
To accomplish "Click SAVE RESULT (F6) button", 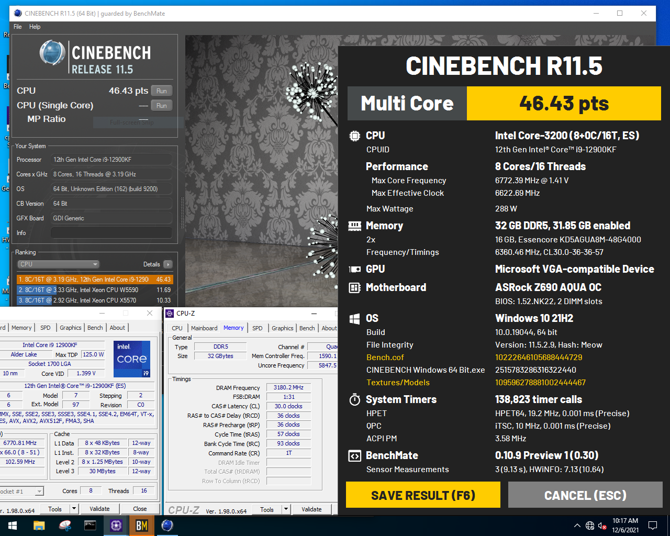I will 423,495.
